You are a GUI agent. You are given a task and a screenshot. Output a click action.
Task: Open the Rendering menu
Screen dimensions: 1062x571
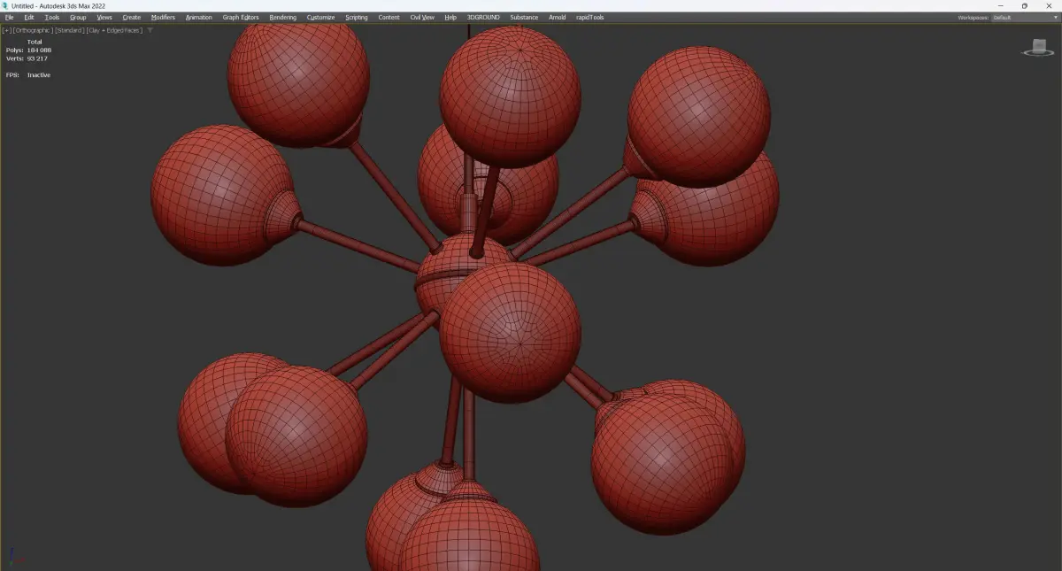(x=283, y=17)
